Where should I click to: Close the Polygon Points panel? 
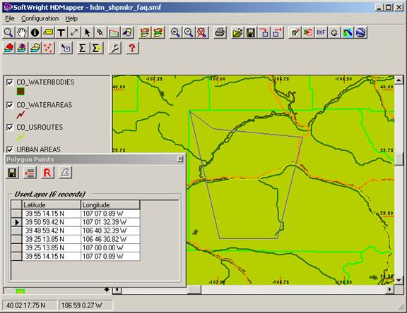point(180,159)
